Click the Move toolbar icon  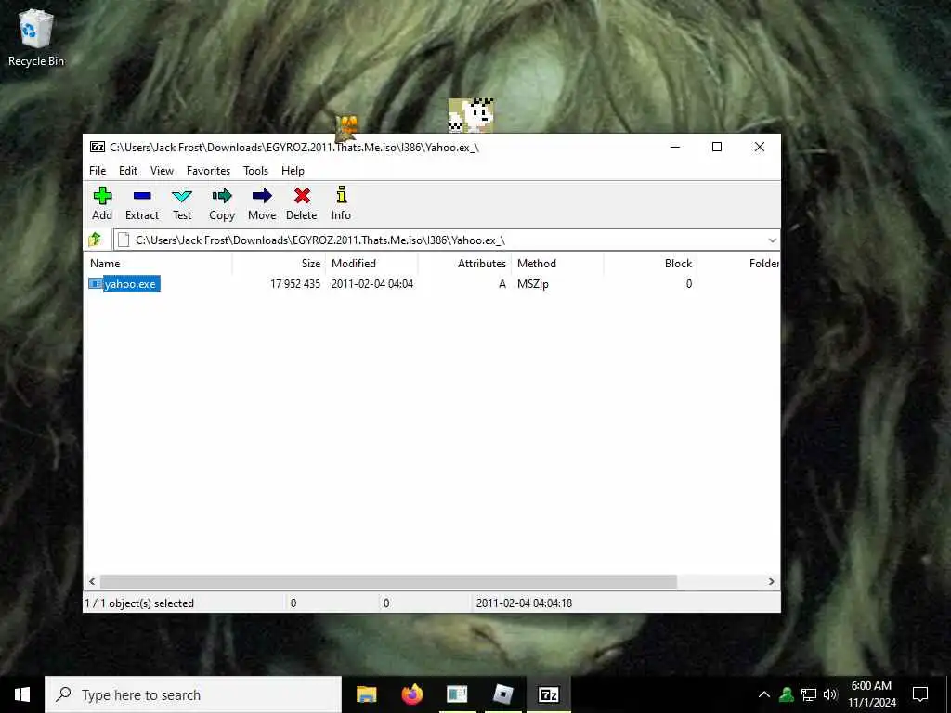(262, 196)
